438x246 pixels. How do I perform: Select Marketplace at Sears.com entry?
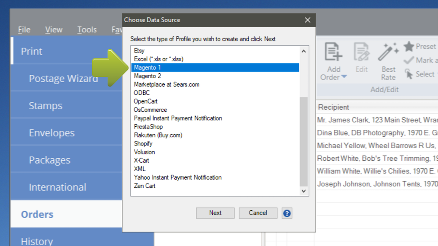point(215,84)
